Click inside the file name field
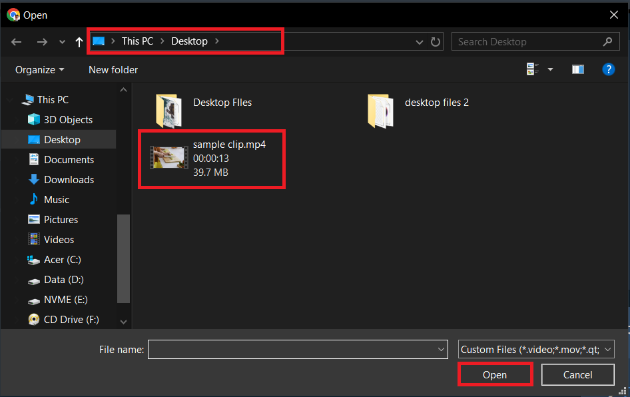The image size is (630, 397). 293,349
